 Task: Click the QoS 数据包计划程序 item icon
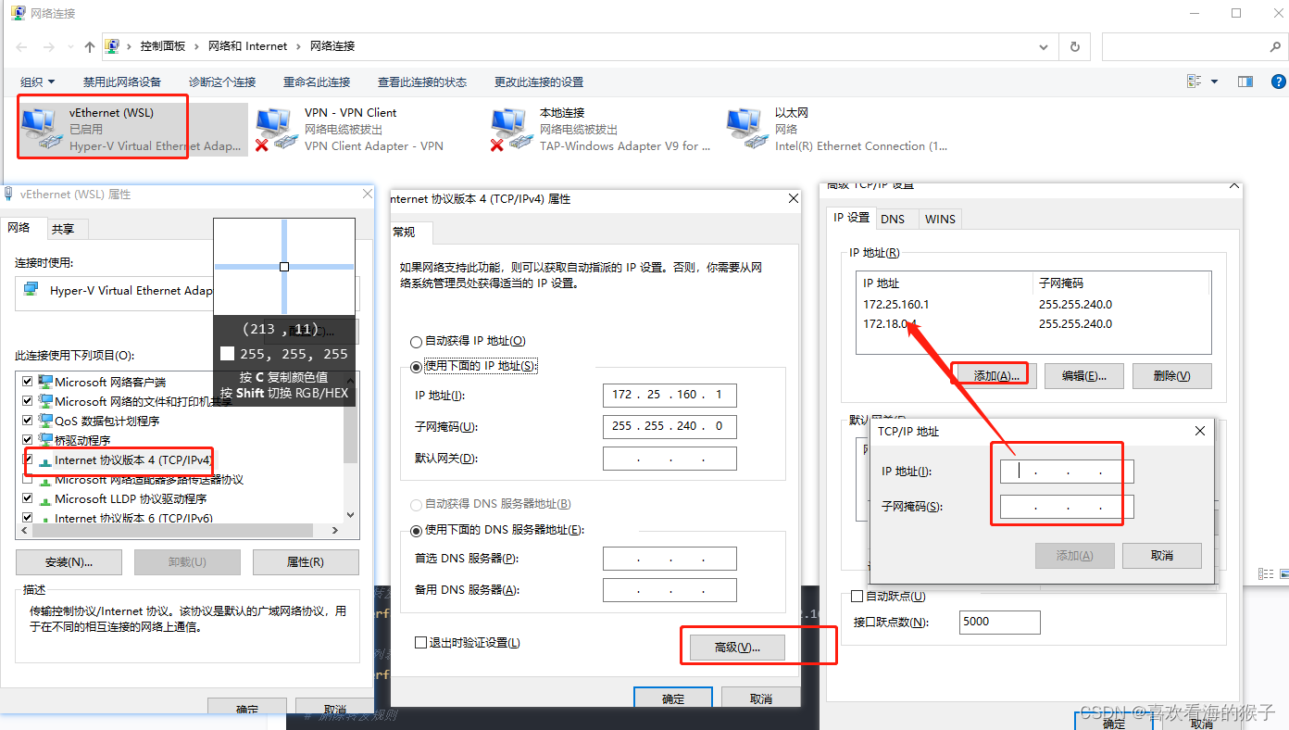[x=45, y=421]
